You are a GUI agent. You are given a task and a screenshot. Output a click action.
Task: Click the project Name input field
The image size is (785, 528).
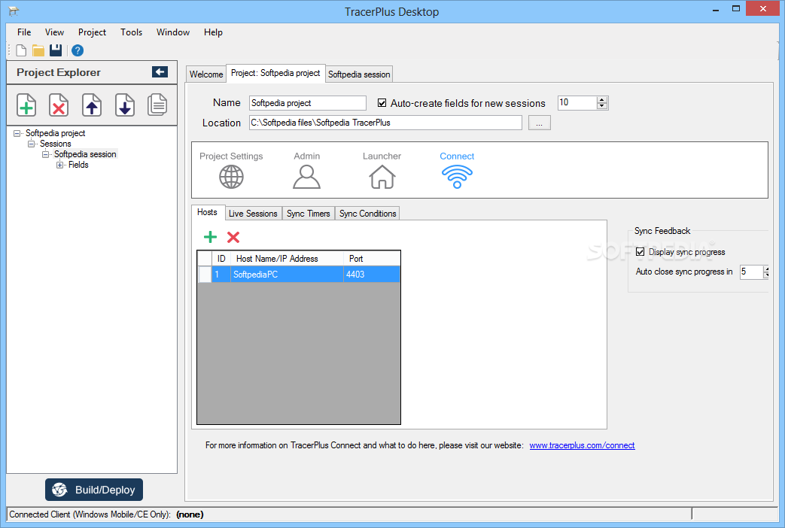click(x=307, y=103)
